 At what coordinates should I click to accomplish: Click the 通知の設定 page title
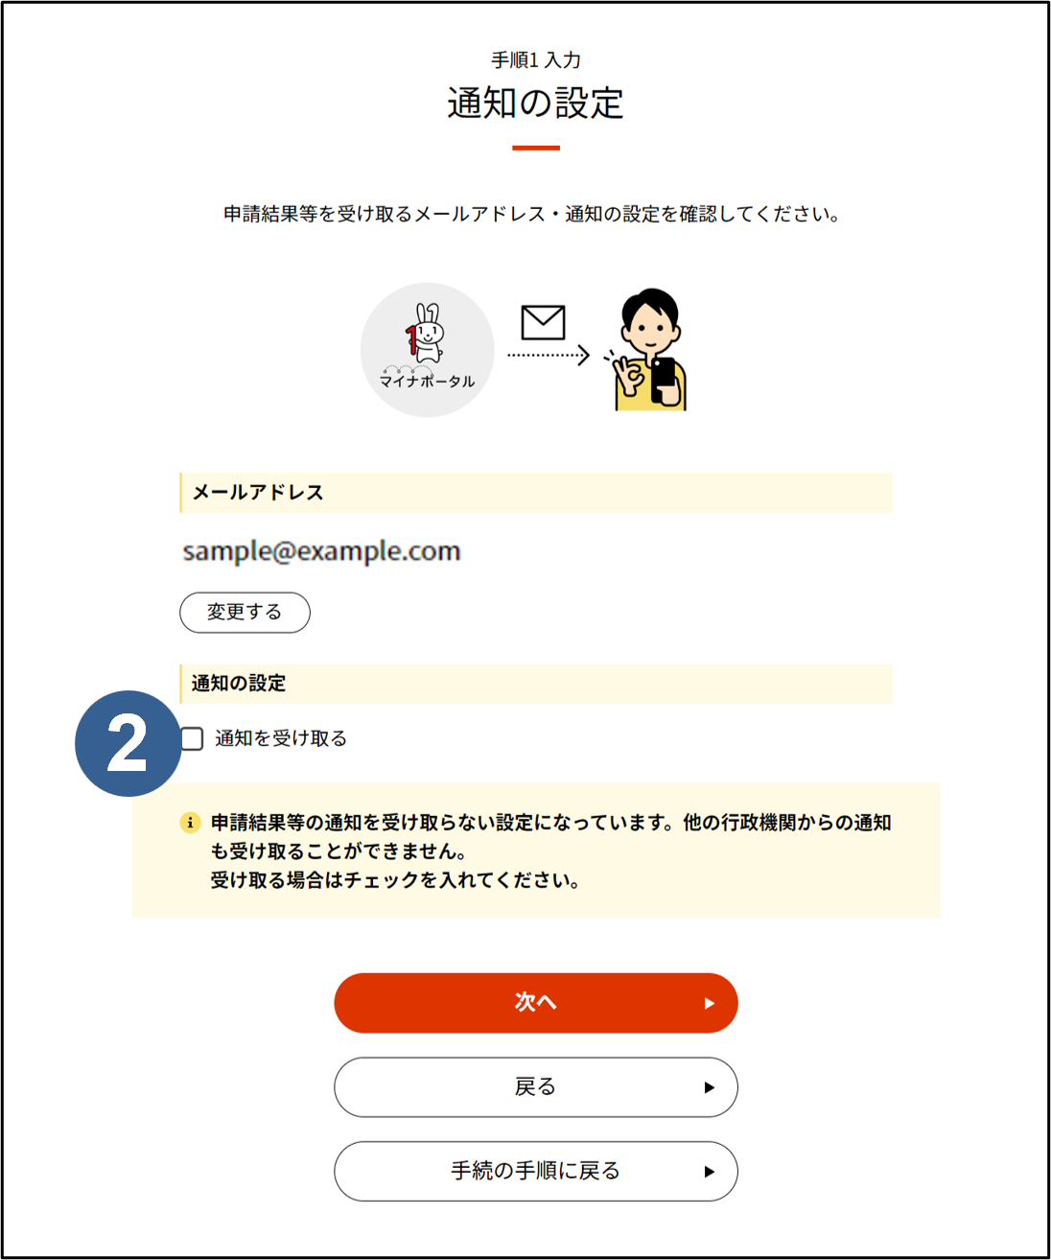(535, 104)
